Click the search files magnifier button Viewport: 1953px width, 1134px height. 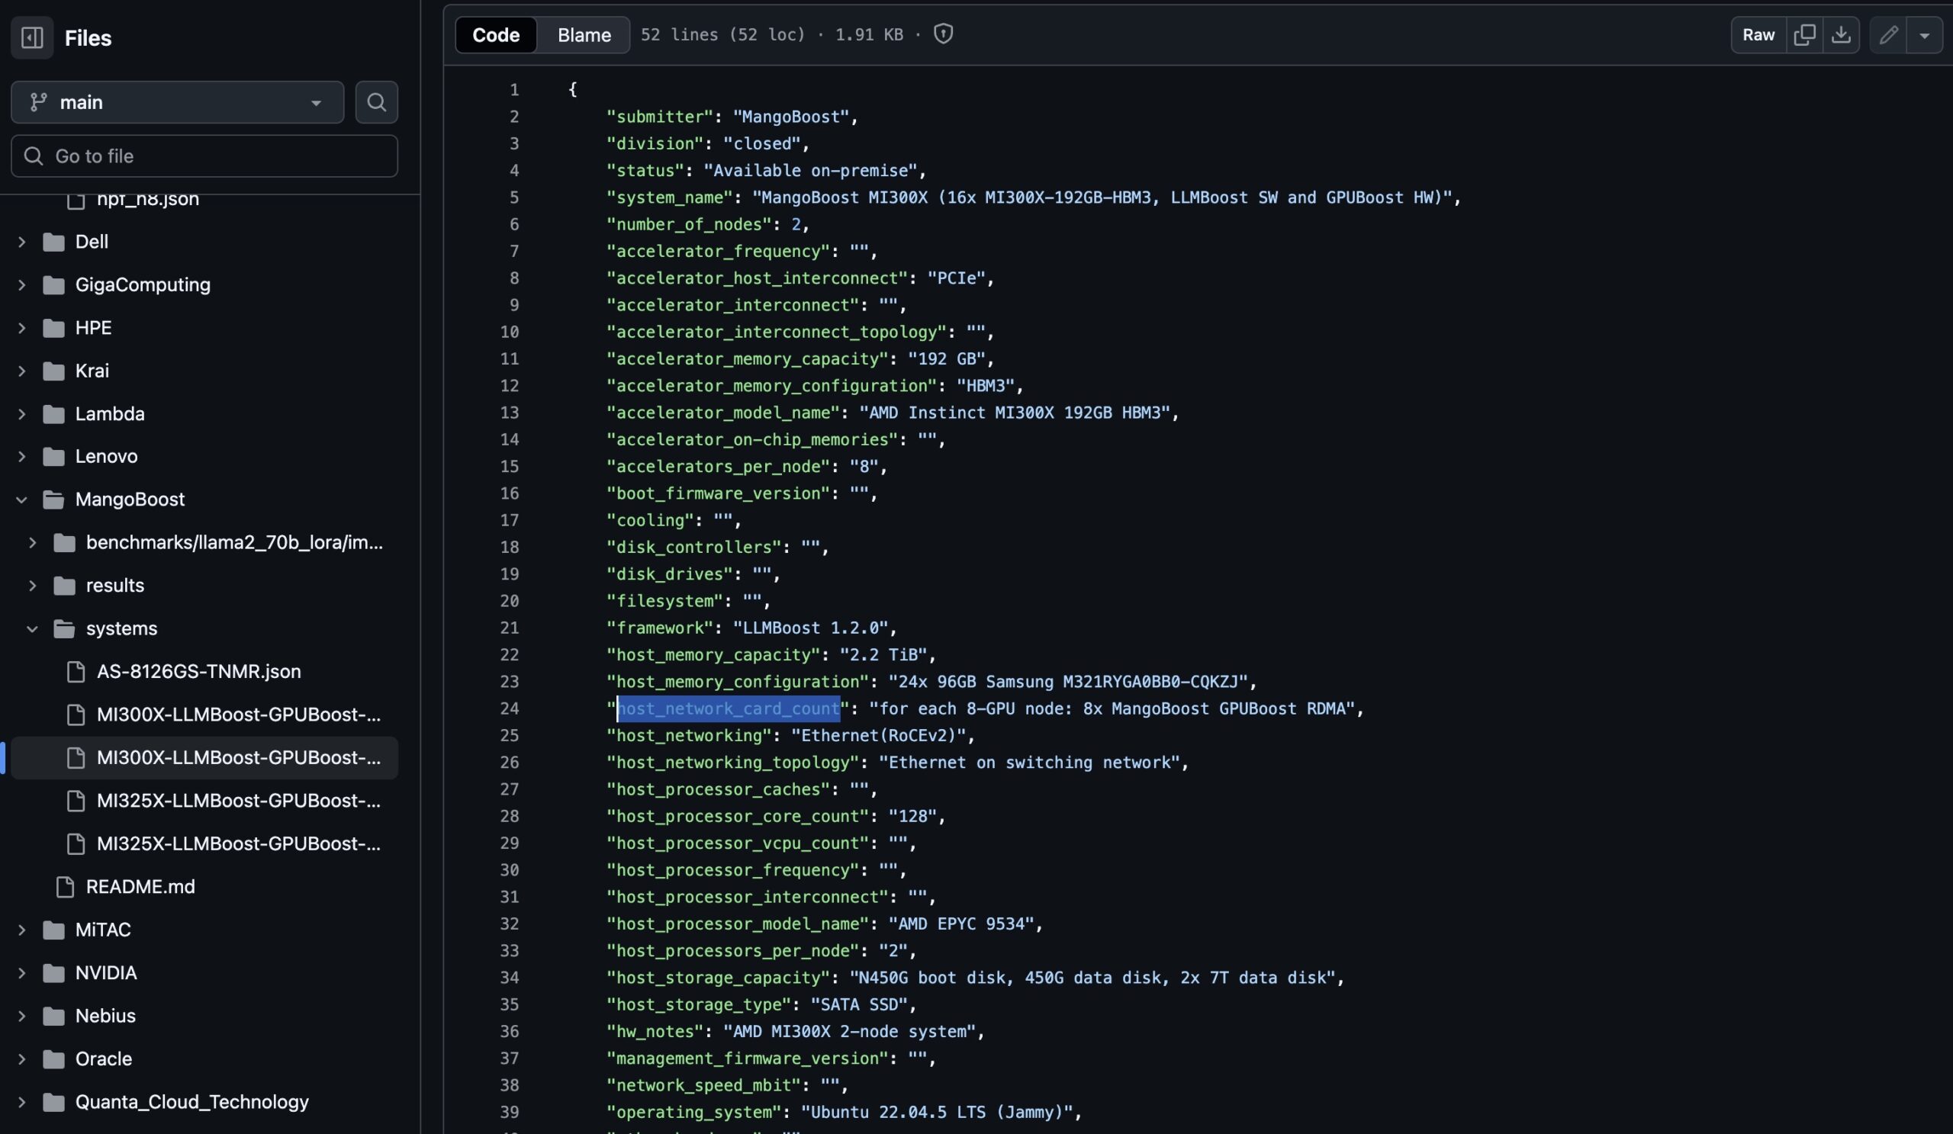[376, 102]
